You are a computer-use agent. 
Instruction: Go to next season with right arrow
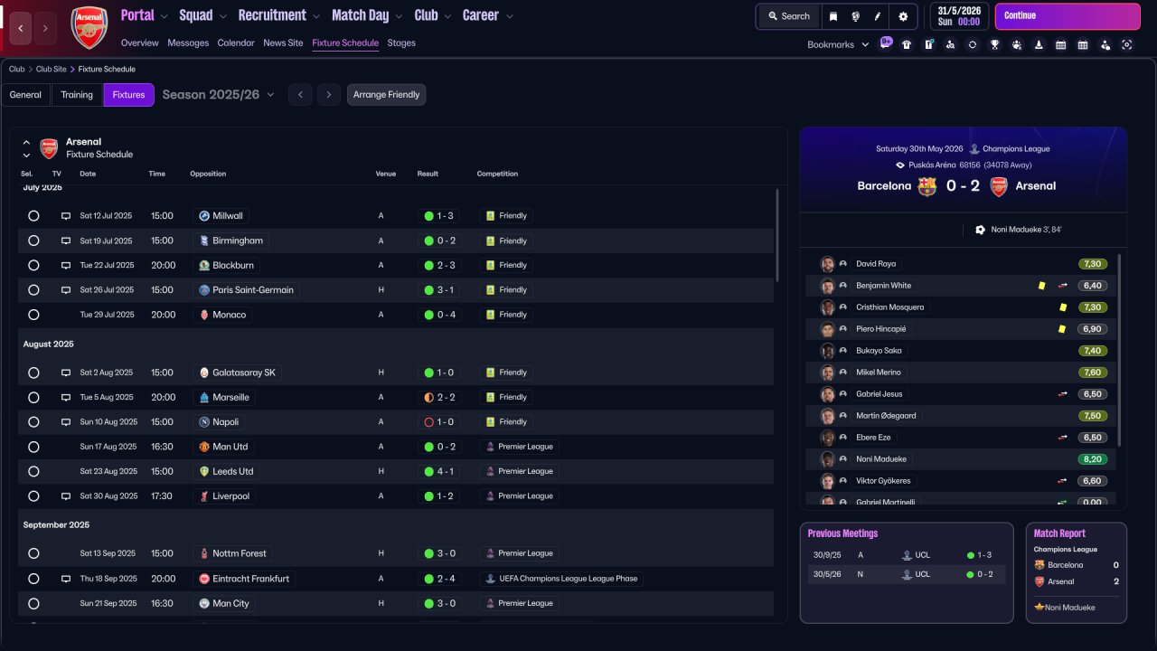[x=329, y=95]
